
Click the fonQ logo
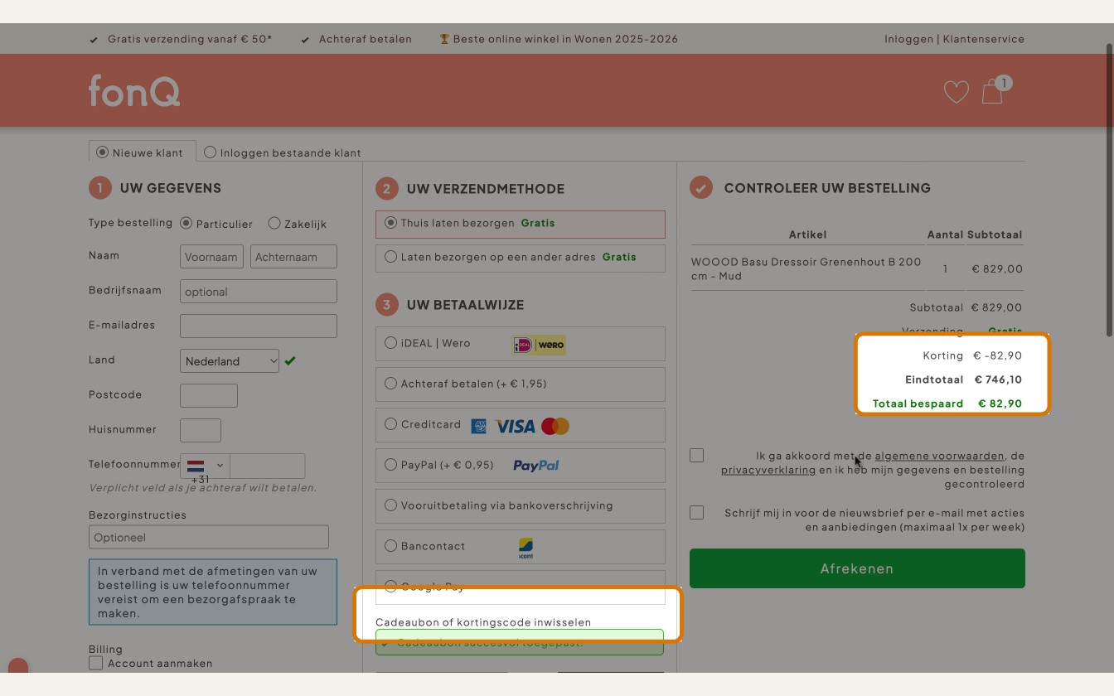click(134, 91)
